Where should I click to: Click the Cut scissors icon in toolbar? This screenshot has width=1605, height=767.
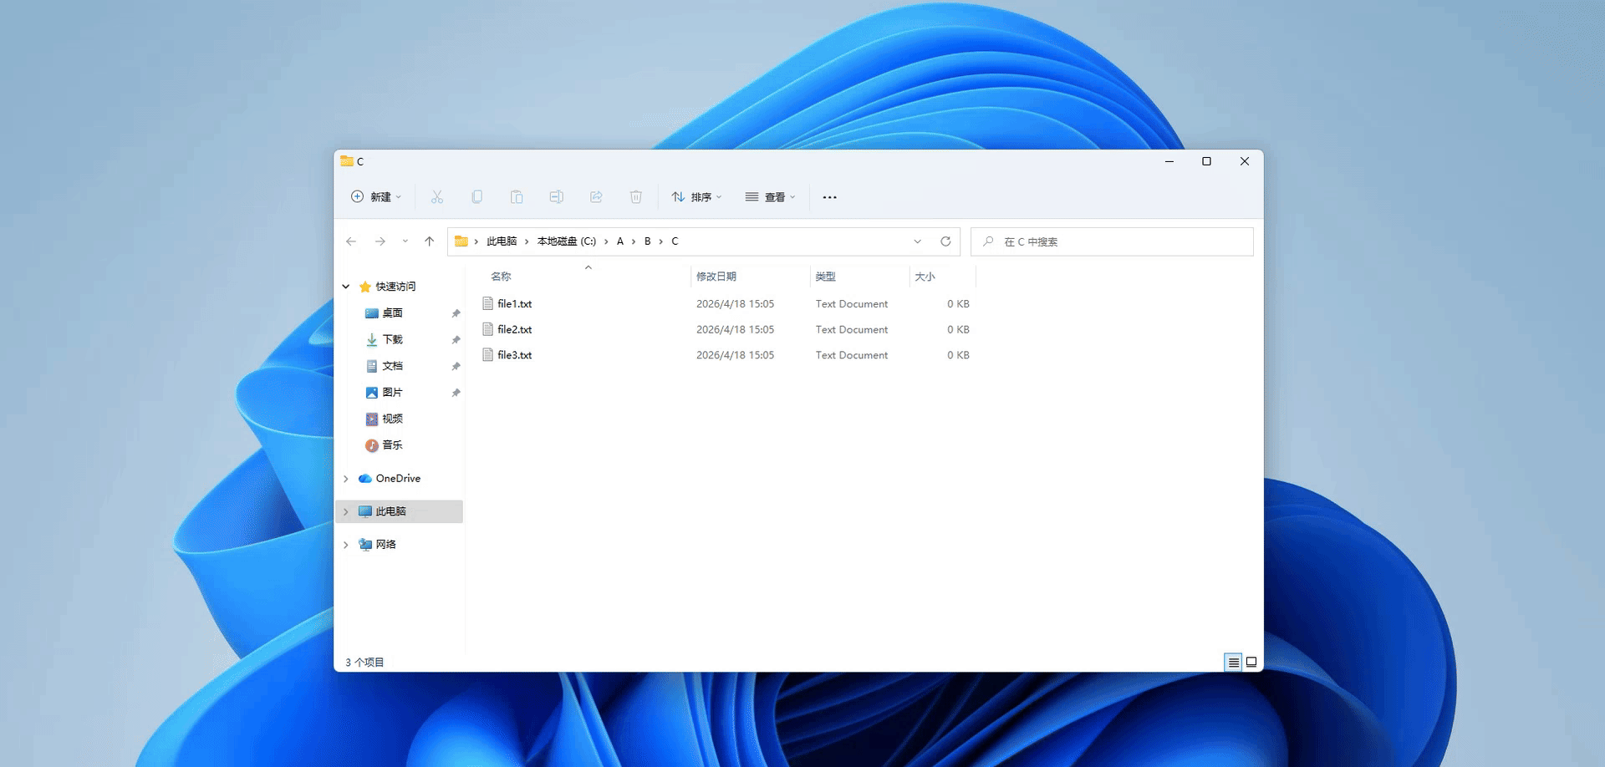coord(436,197)
